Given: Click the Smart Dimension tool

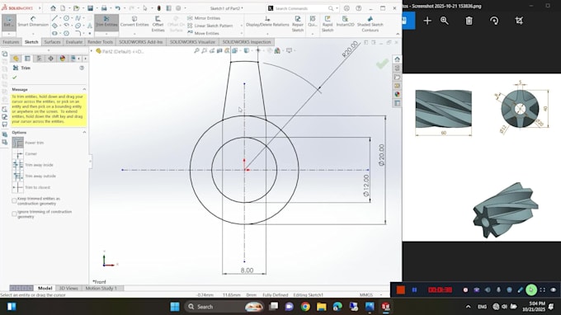Looking at the screenshot, I should coord(33,21).
